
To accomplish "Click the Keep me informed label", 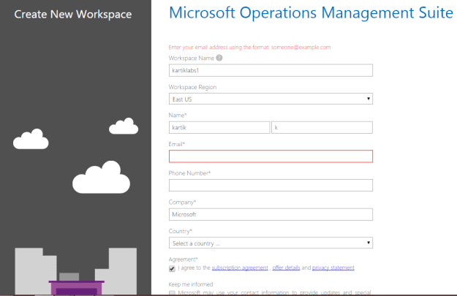I will pyautogui.click(x=191, y=284).
